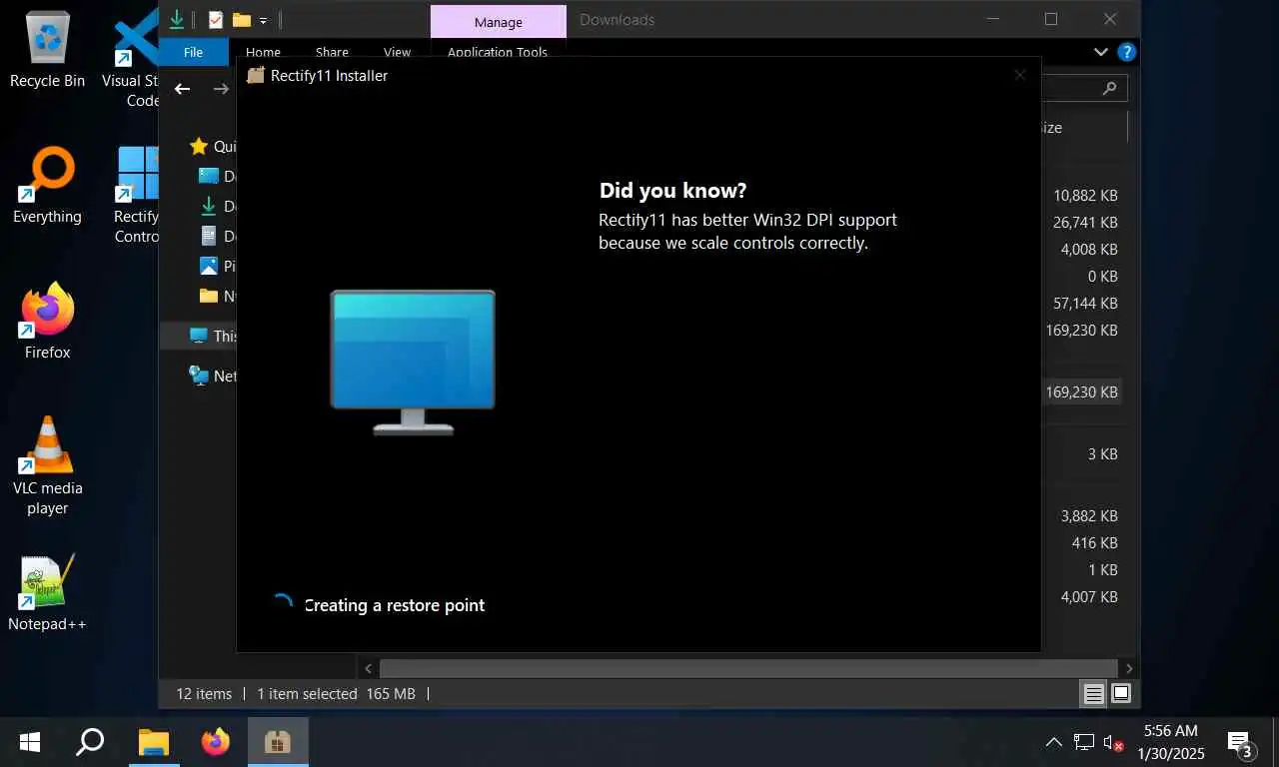Click quick access download arrow icon
This screenshot has height=767, width=1279.
click(x=177, y=19)
